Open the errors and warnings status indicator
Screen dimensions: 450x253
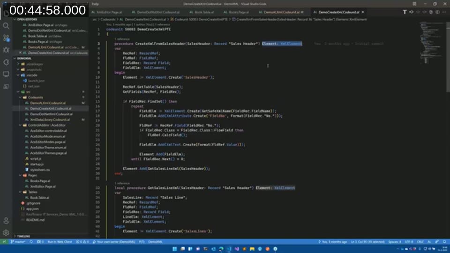click(82, 242)
